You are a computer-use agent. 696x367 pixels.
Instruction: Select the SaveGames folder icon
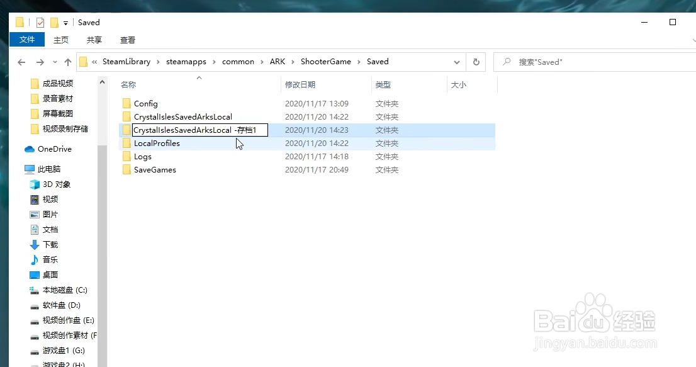[126, 170]
